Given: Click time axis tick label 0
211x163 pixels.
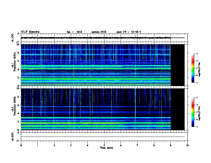Looking at the screenshot, I should tap(21, 145).
